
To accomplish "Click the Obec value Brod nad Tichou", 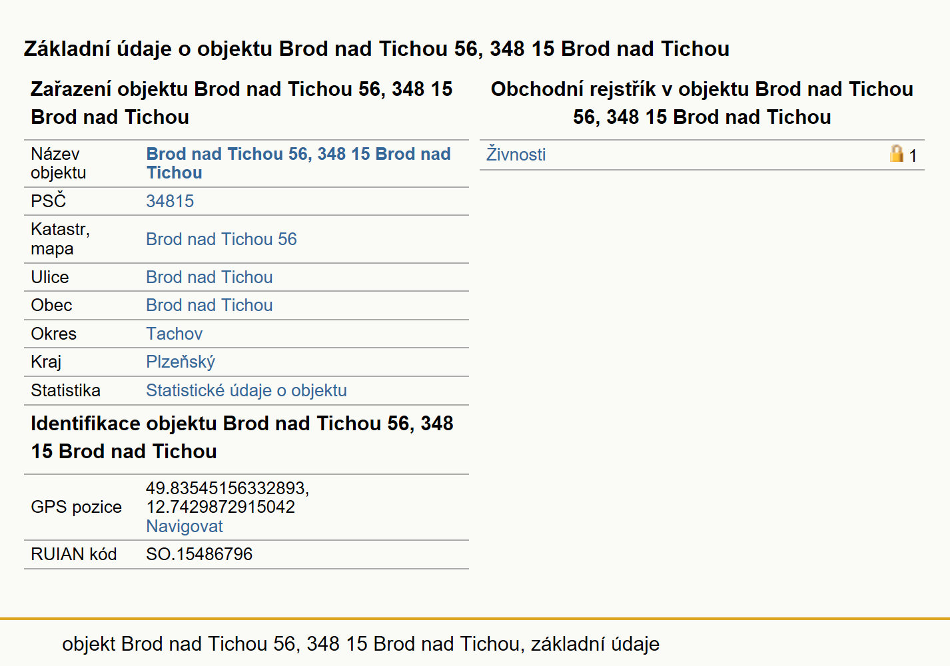I will click(209, 305).
